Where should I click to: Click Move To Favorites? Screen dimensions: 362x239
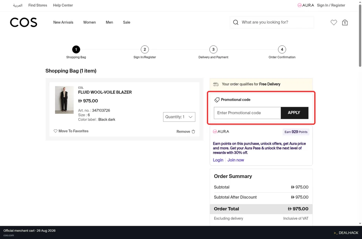coord(74,131)
